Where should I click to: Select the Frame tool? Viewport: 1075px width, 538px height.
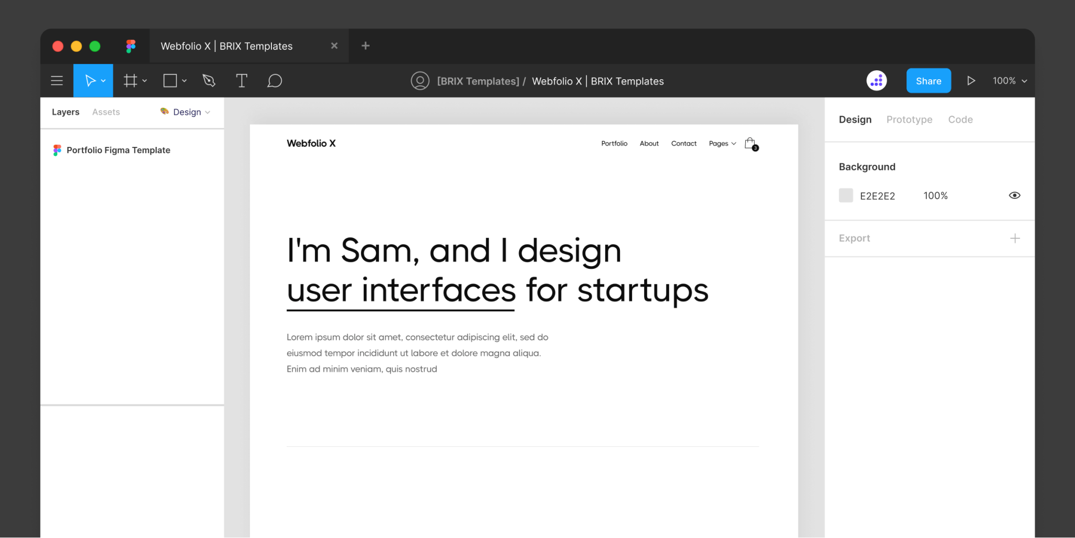tap(130, 80)
